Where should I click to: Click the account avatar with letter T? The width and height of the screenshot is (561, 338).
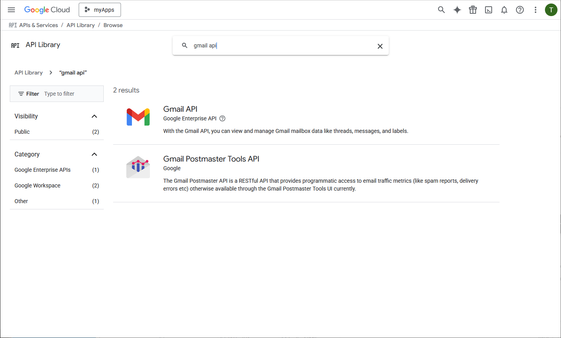[551, 10]
